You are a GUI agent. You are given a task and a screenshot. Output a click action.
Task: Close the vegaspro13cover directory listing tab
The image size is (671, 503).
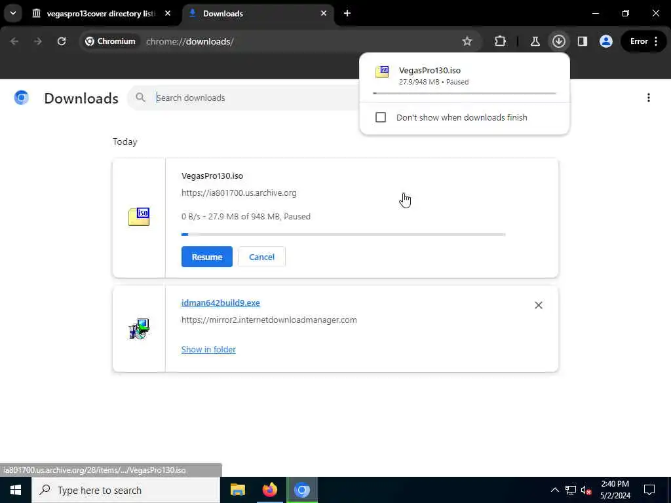click(x=168, y=13)
